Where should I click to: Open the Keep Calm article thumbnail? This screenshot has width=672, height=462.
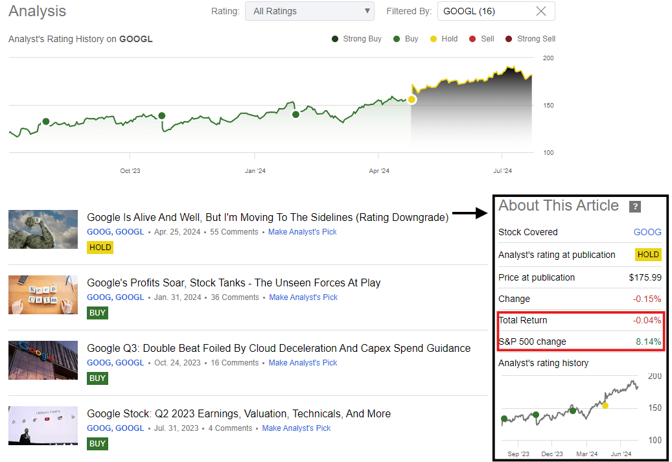pyautogui.click(x=43, y=294)
